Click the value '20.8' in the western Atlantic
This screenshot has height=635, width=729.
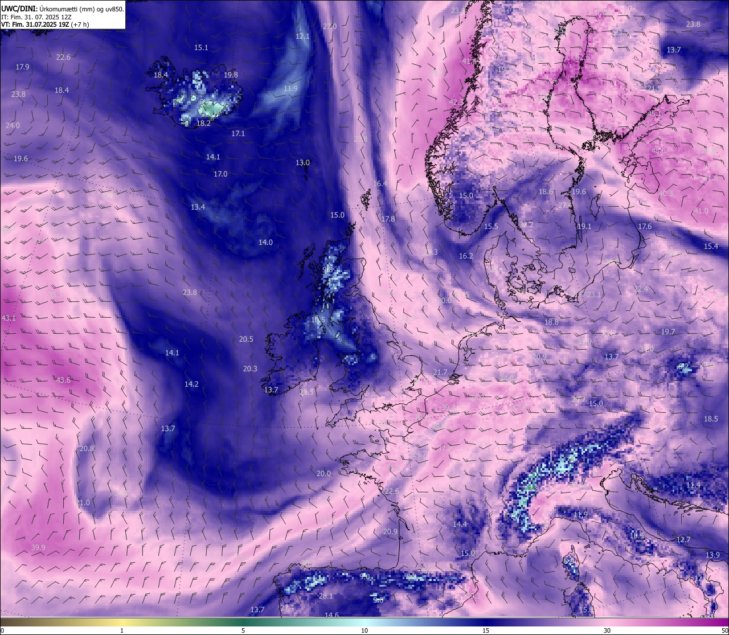point(87,449)
